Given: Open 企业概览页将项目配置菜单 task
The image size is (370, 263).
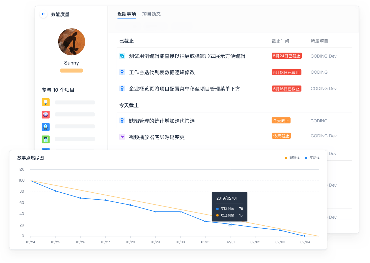Looking at the screenshot, I should point(184,89).
